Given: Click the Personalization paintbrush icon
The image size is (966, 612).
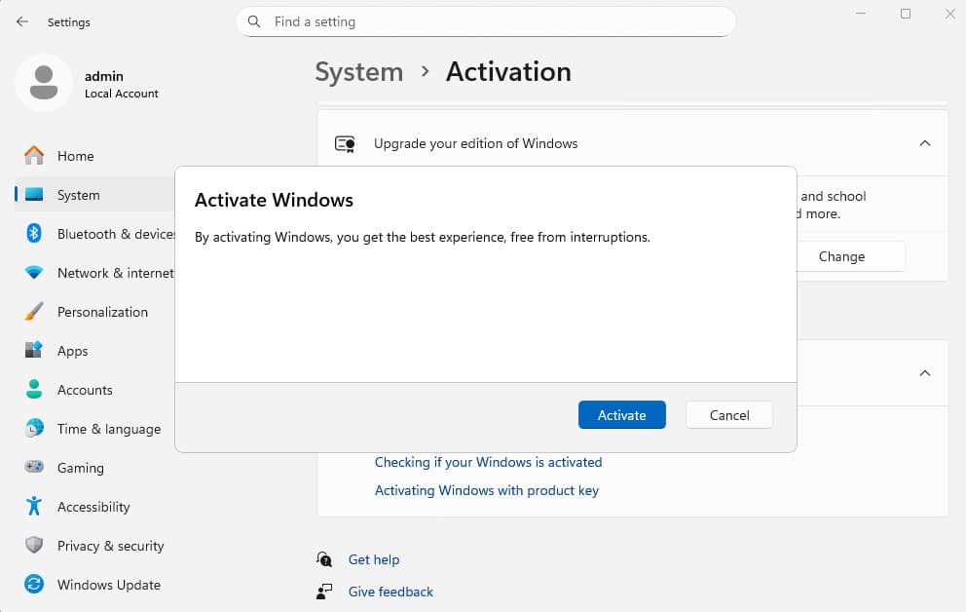Looking at the screenshot, I should [34, 311].
